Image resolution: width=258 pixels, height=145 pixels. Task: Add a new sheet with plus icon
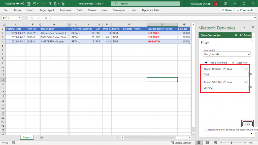42,137
